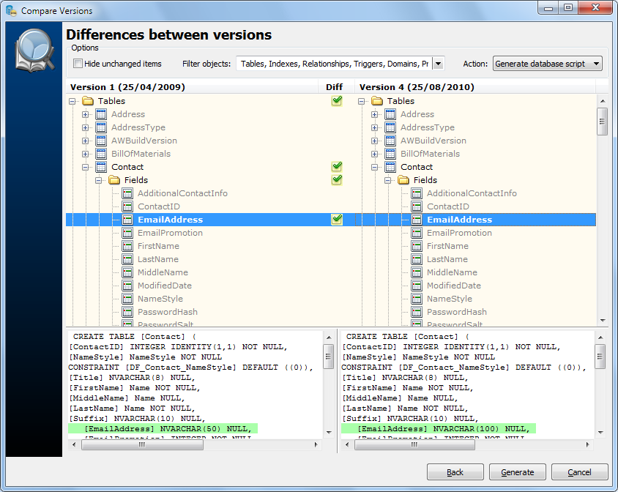
Task: Go Back to the previous step
Action: click(455, 472)
